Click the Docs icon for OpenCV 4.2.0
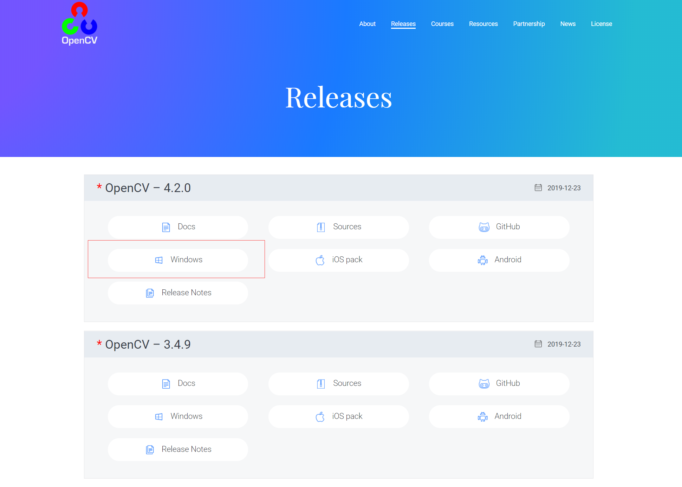682x487 pixels. pyautogui.click(x=165, y=226)
